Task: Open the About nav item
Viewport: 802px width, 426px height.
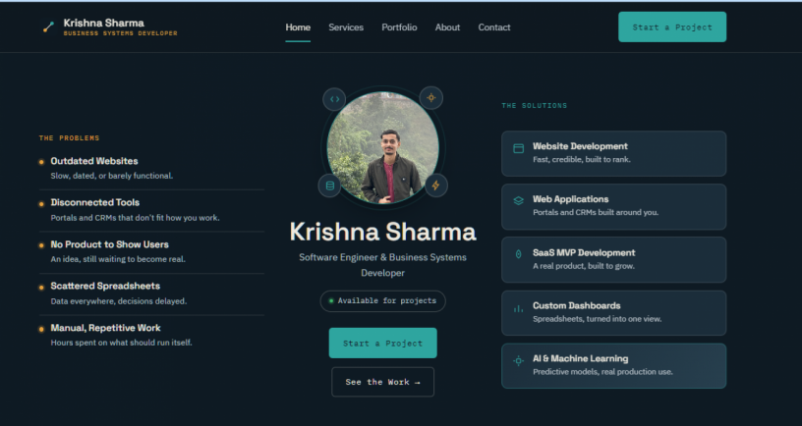Action: tap(447, 27)
